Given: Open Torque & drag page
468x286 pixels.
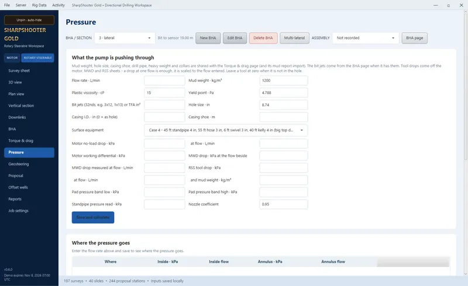Looking at the screenshot, I should click(29, 141).
